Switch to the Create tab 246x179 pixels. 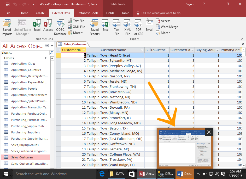(40, 13)
